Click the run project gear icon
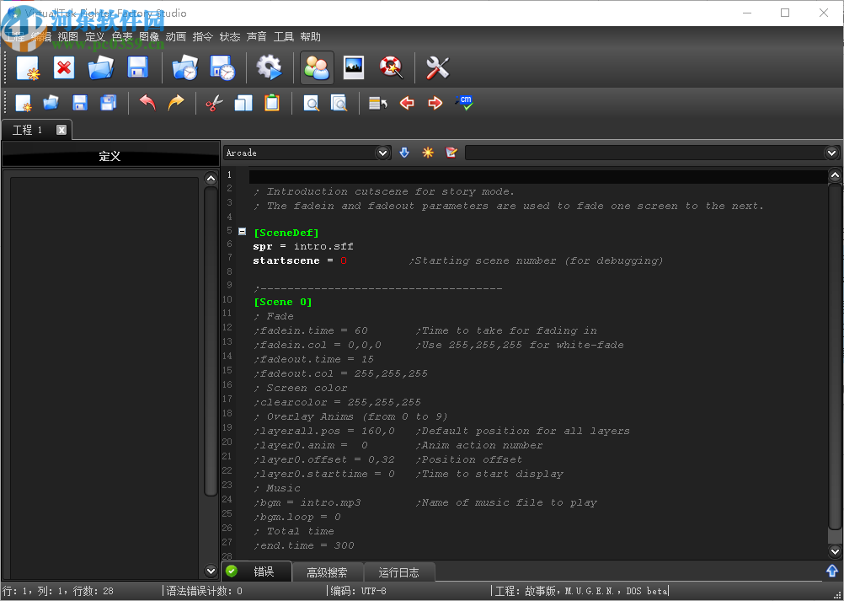This screenshot has height=601, width=844. (x=269, y=68)
